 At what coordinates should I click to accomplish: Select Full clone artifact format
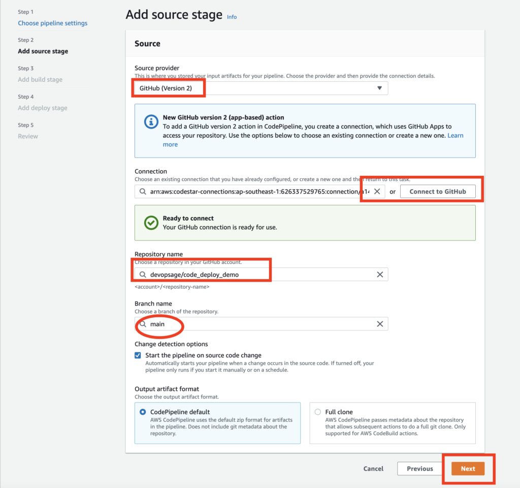click(x=318, y=412)
